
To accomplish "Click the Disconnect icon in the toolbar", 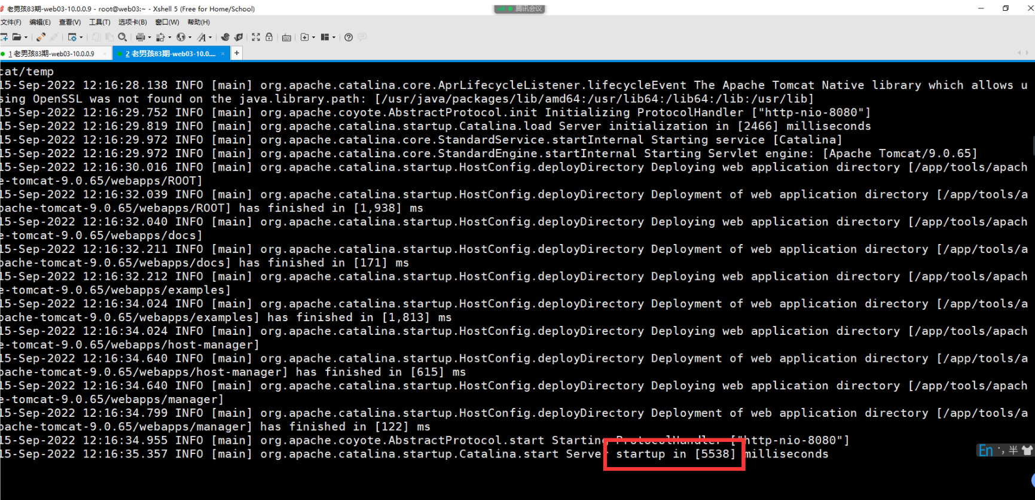I will coord(54,37).
